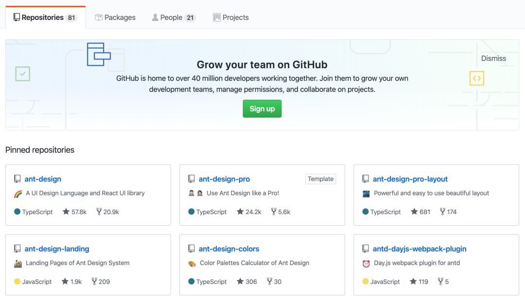Screen dimensions: 525x306
Task: Dismiss the Grow your team banner
Action: click(x=493, y=58)
